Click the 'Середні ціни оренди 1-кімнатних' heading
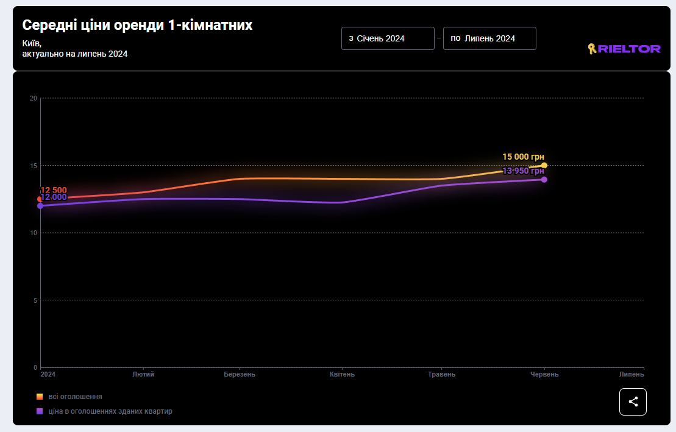 click(137, 25)
